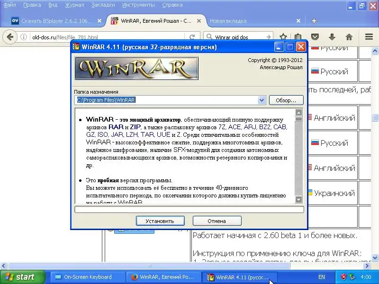The height and width of the screenshot is (284, 379).
Task: Click the Winrar old dos search box
Action: pos(238,37)
